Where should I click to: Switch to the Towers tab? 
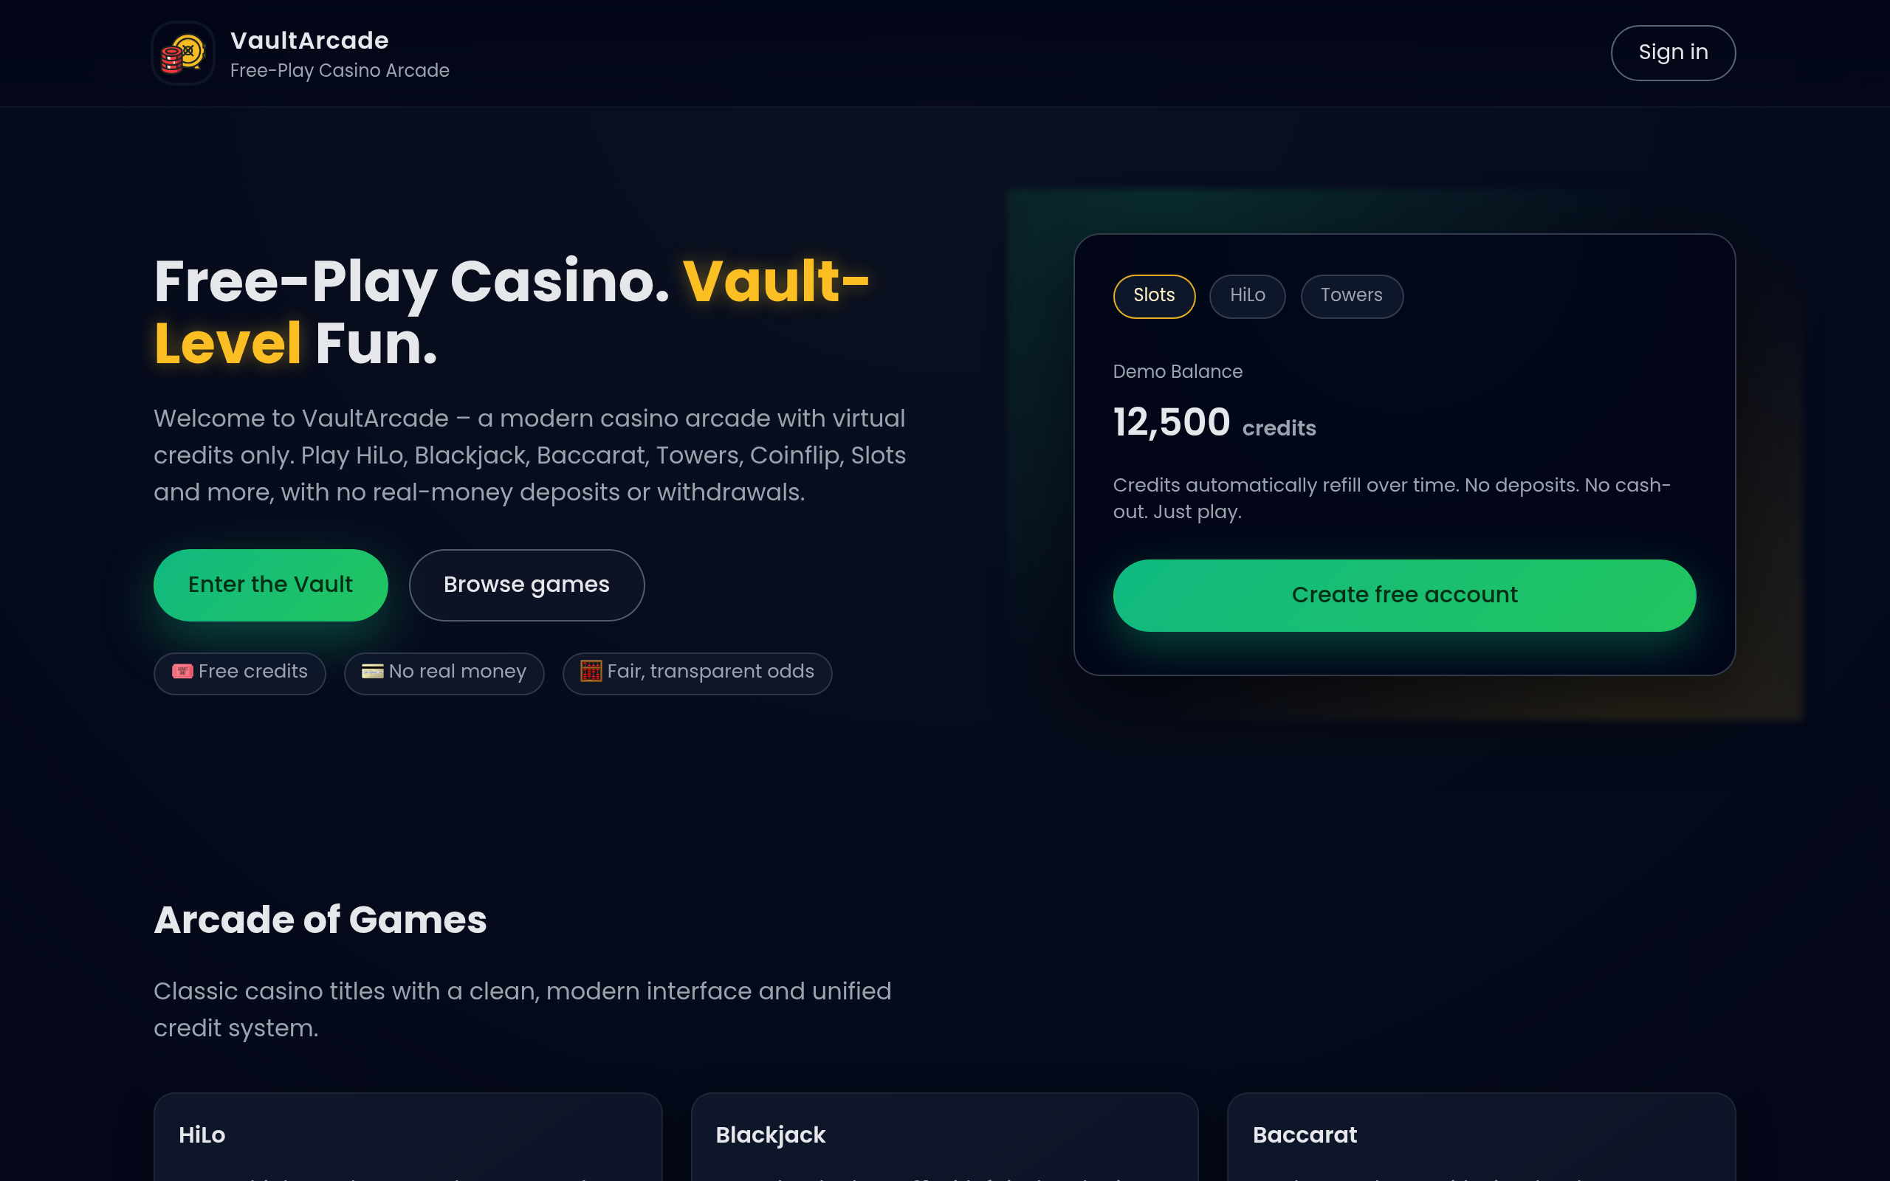[x=1351, y=296]
